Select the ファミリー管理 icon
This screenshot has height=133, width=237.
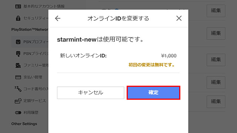click(18, 65)
